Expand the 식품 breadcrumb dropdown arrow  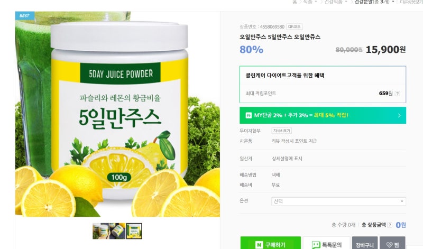(316, 2)
